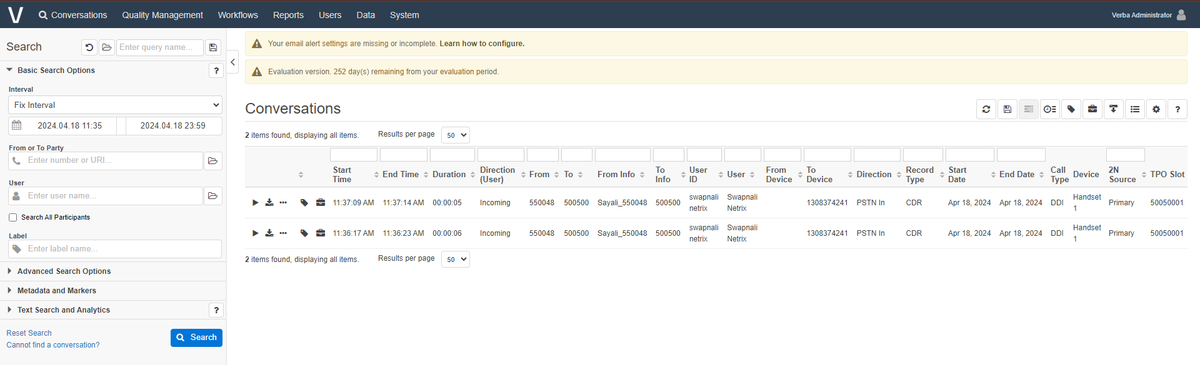Viewport: 1200px width, 365px height.
Task: Click the folder icon left of the query name field
Action: pyautogui.click(x=107, y=47)
